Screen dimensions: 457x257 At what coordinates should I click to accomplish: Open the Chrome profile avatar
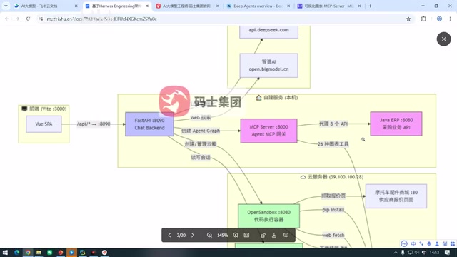click(439, 19)
